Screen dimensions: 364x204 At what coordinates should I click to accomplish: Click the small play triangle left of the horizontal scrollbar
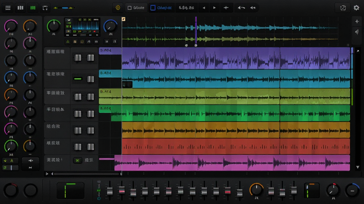47,174
